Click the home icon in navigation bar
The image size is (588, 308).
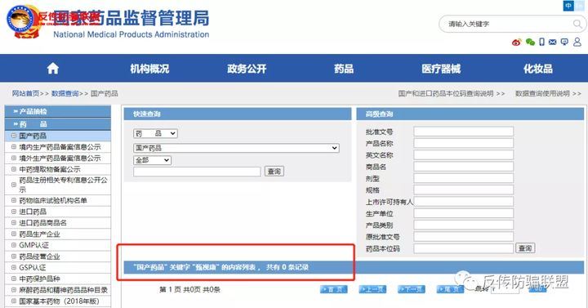click(x=53, y=69)
